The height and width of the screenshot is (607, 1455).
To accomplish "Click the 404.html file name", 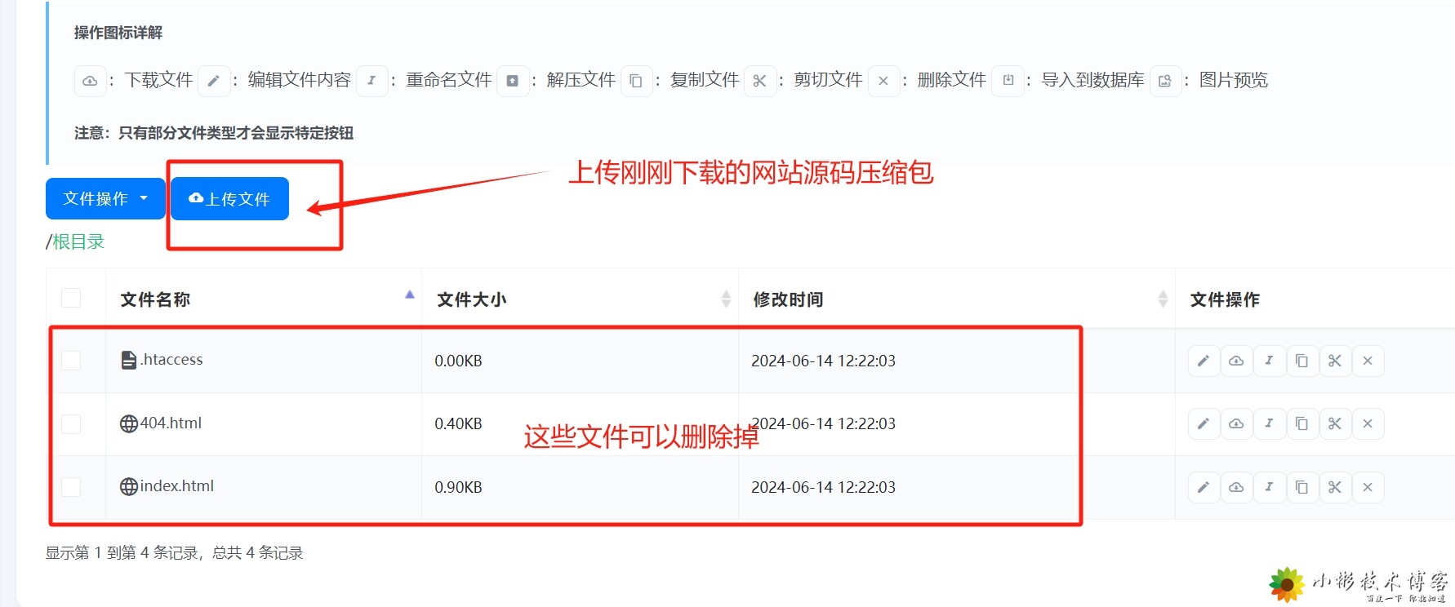I will 171,423.
